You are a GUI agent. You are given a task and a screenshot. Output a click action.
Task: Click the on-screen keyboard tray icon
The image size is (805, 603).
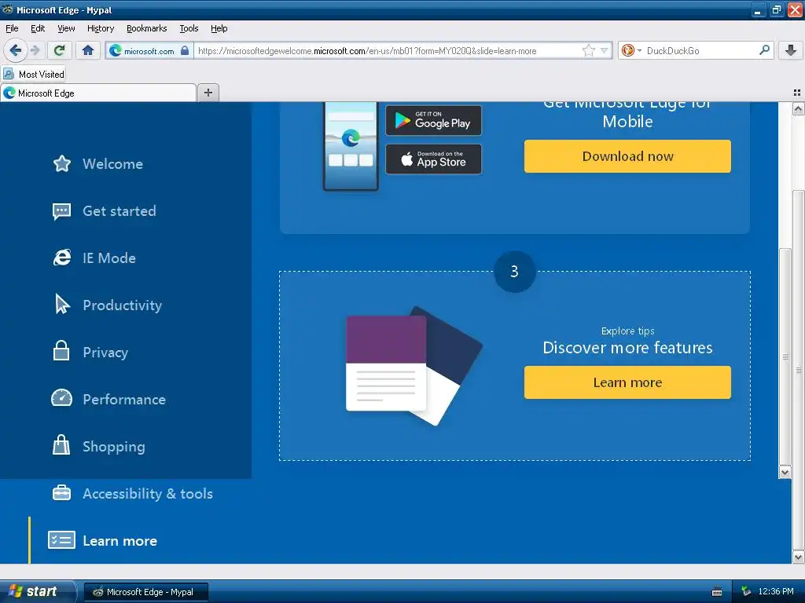[x=717, y=592]
